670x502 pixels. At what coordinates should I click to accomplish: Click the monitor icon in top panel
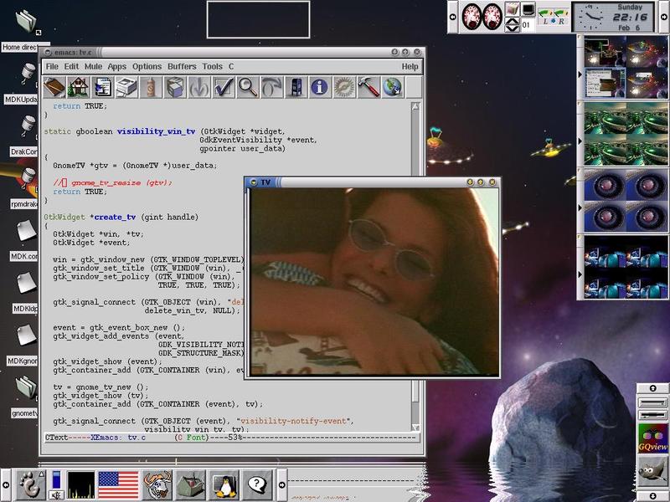(x=528, y=8)
